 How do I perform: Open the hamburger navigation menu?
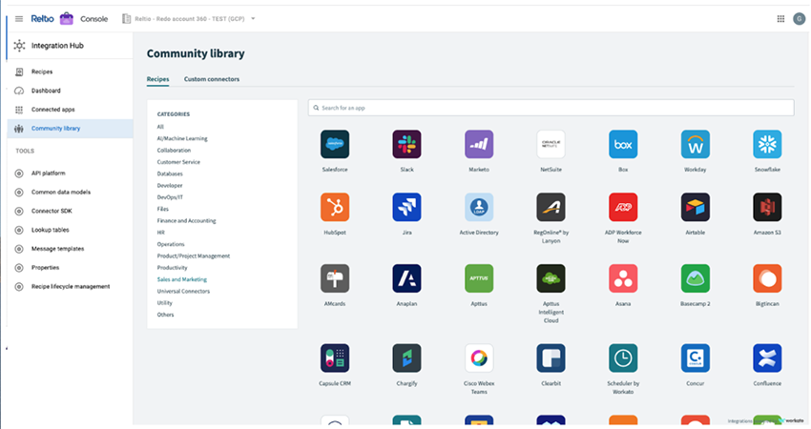[19, 19]
